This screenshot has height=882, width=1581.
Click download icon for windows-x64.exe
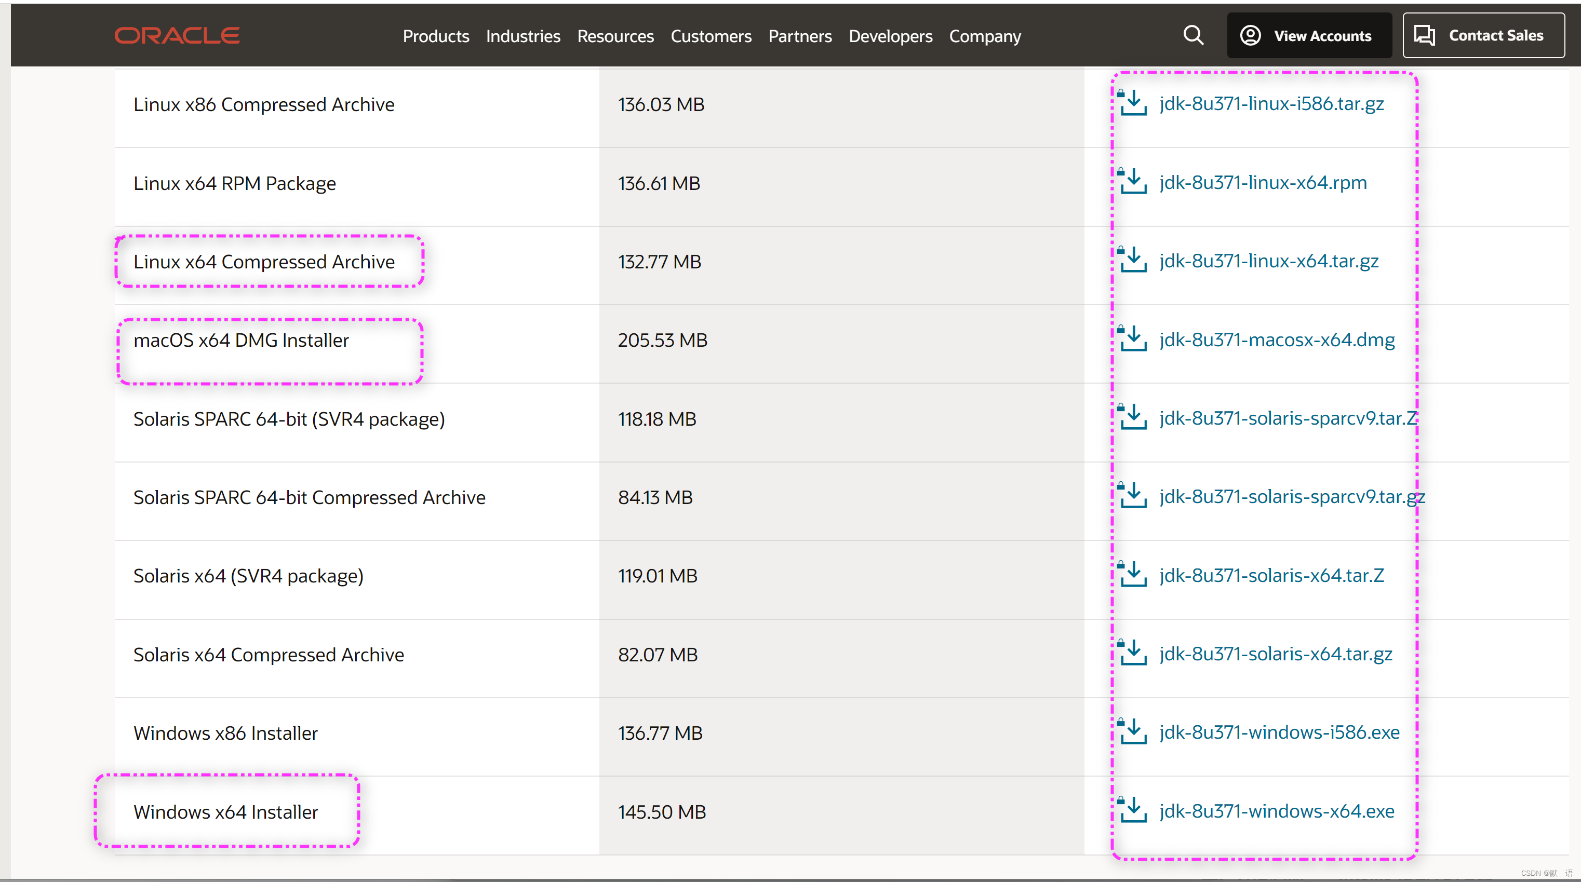click(1133, 810)
